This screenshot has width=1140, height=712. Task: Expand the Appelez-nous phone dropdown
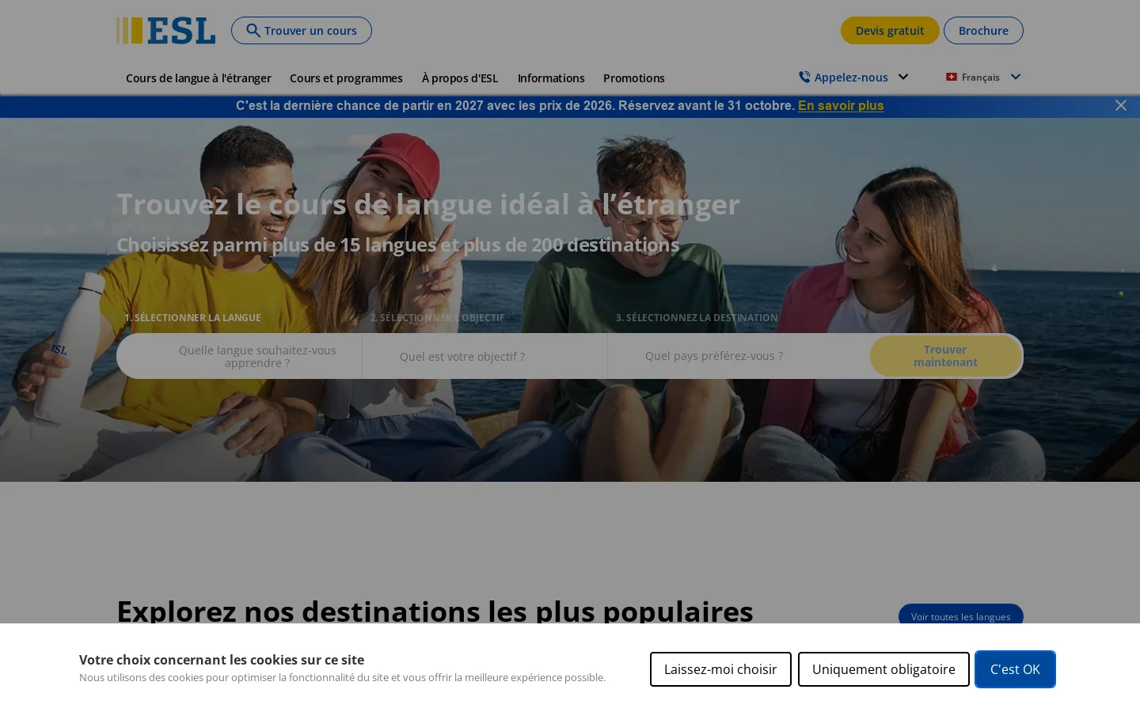point(853,77)
